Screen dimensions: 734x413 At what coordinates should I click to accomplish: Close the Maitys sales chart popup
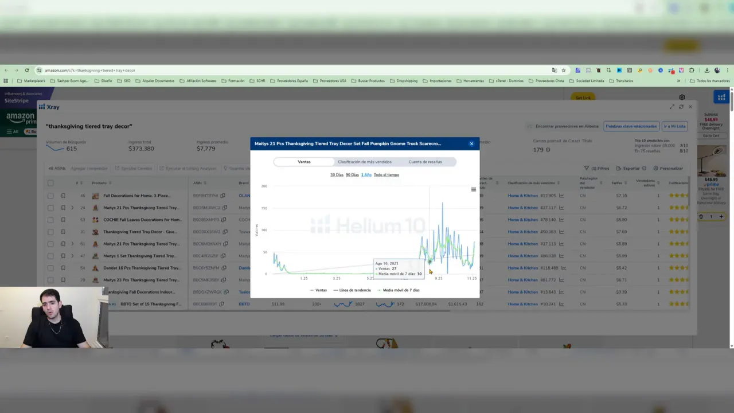(471, 143)
